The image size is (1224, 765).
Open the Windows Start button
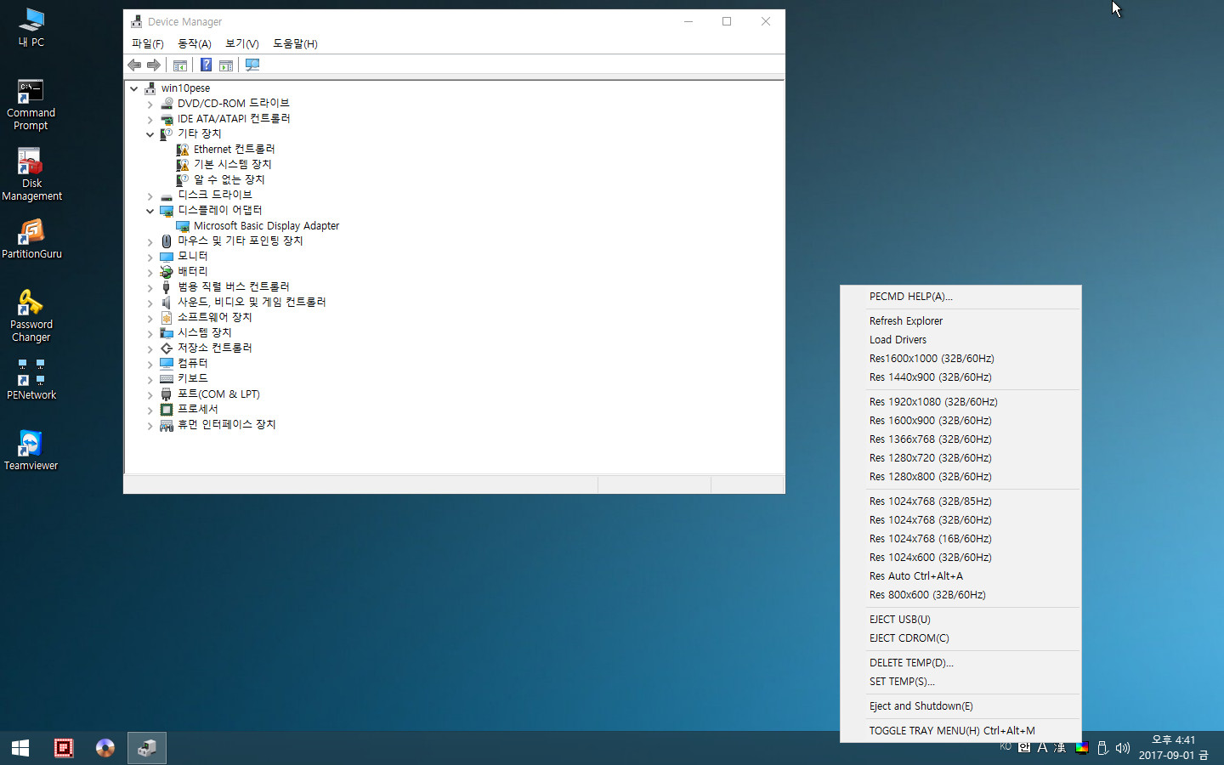pyautogui.click(x=20, y=748)
